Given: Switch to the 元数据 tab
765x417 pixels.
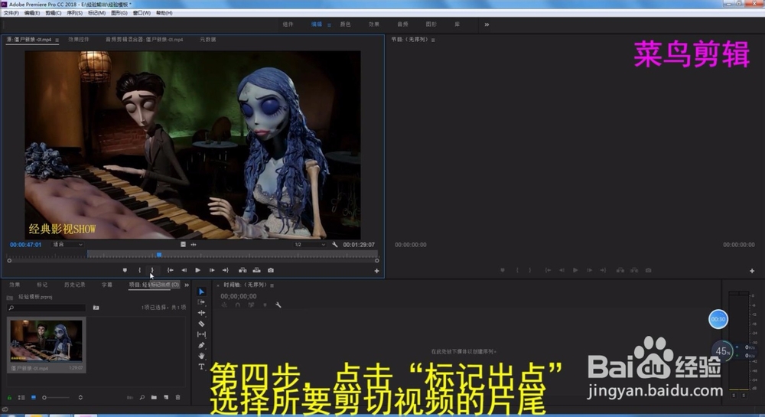Looking at the screenshot, I should tap(208, 40).
